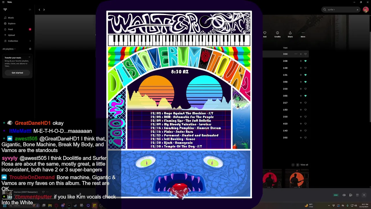Viewport: 371px width, 209px height.
Task: Open the play queue list
Action: (357, 195)
